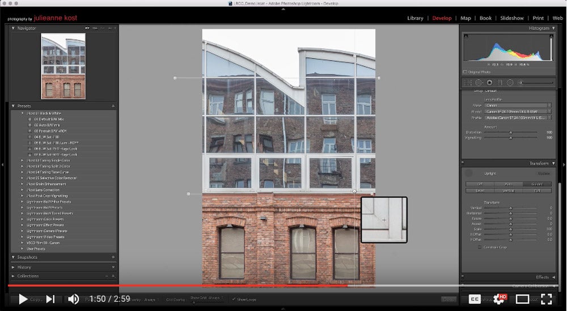567x311 pixels.
Task: Select the Graduated Filter tool icon
Action: point(500,83)
